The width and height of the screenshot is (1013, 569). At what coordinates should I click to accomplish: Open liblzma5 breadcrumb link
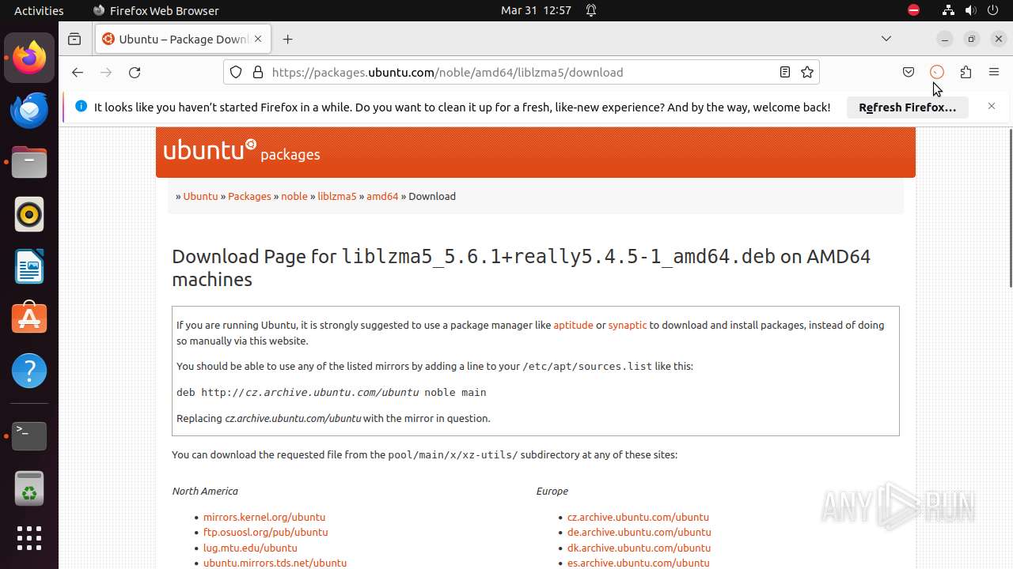pos(337,196)
